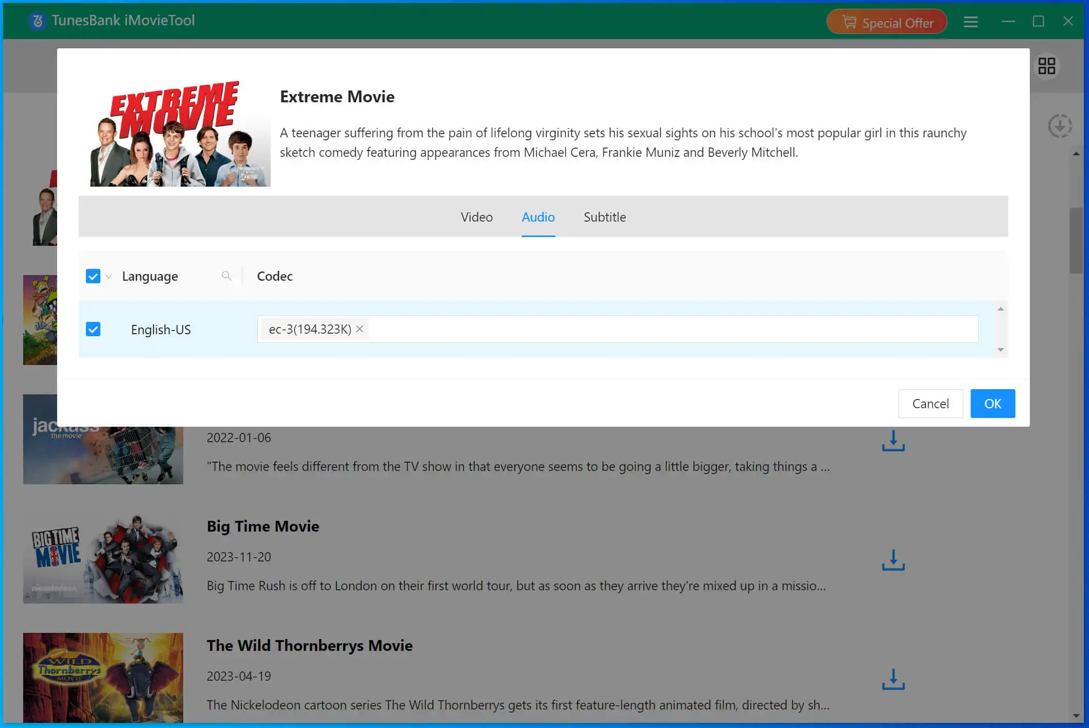Confirm with the OK button
Screen dimensions: 1089x728
(x=993, y=404)
